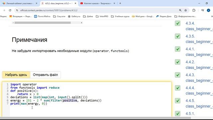Click code line 5 with deviations
213x120 pixels.
49,97
